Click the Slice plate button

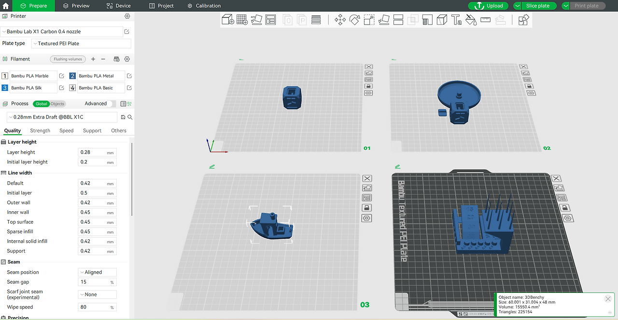pyautogui.click(x=538, y=6)
